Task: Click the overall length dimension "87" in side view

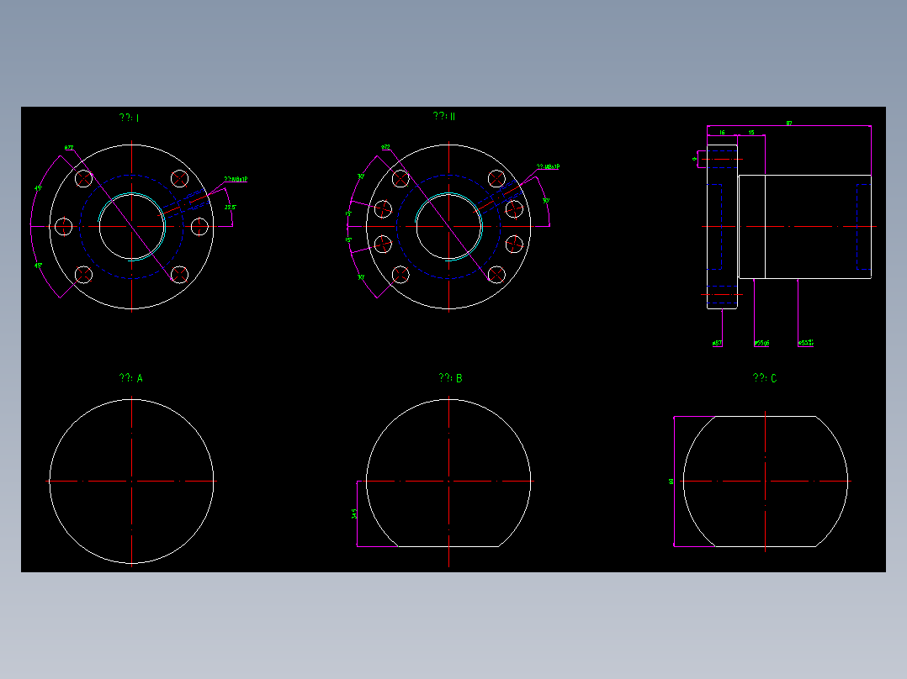Action: tap(789, 123)
